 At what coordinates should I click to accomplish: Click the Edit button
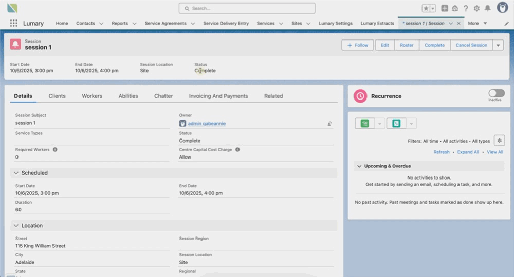click(x=385, y=45)
